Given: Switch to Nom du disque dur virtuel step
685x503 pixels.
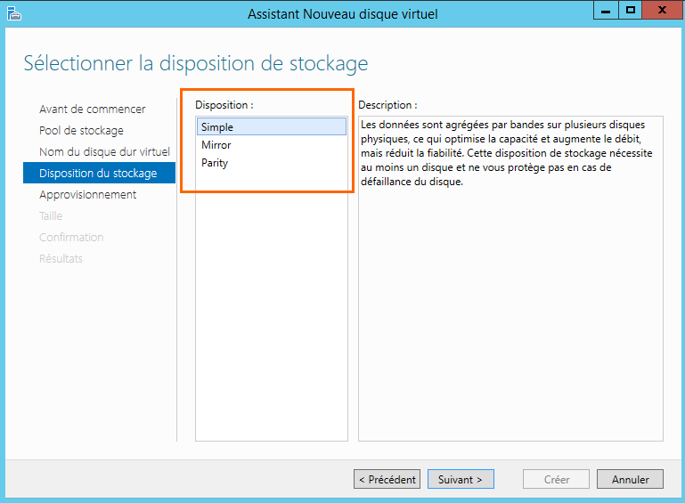Looking at the screenshot, I should pyautogui.click(x=104, y=152).
